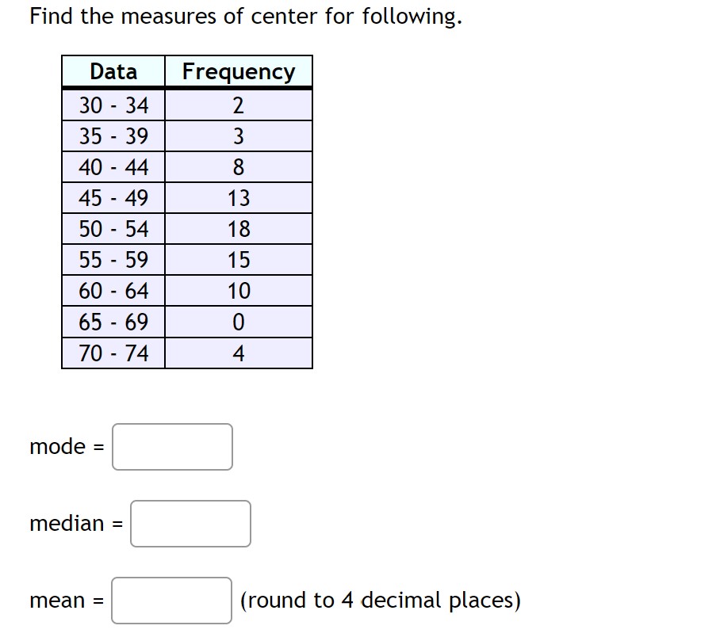Image resolution: width=720 pixels, height=637 pixels.
Task: Select the Frequency column header
Action: pos(238,71)
